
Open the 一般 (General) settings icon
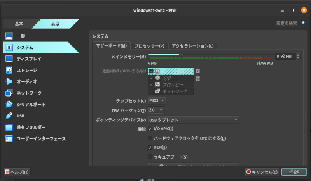click(9, 36)
